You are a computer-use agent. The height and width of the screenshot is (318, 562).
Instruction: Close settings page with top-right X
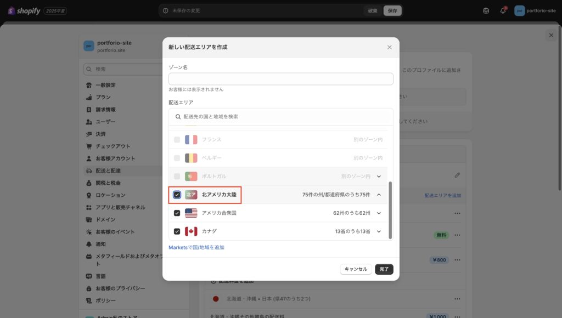[x=551, y=35]
